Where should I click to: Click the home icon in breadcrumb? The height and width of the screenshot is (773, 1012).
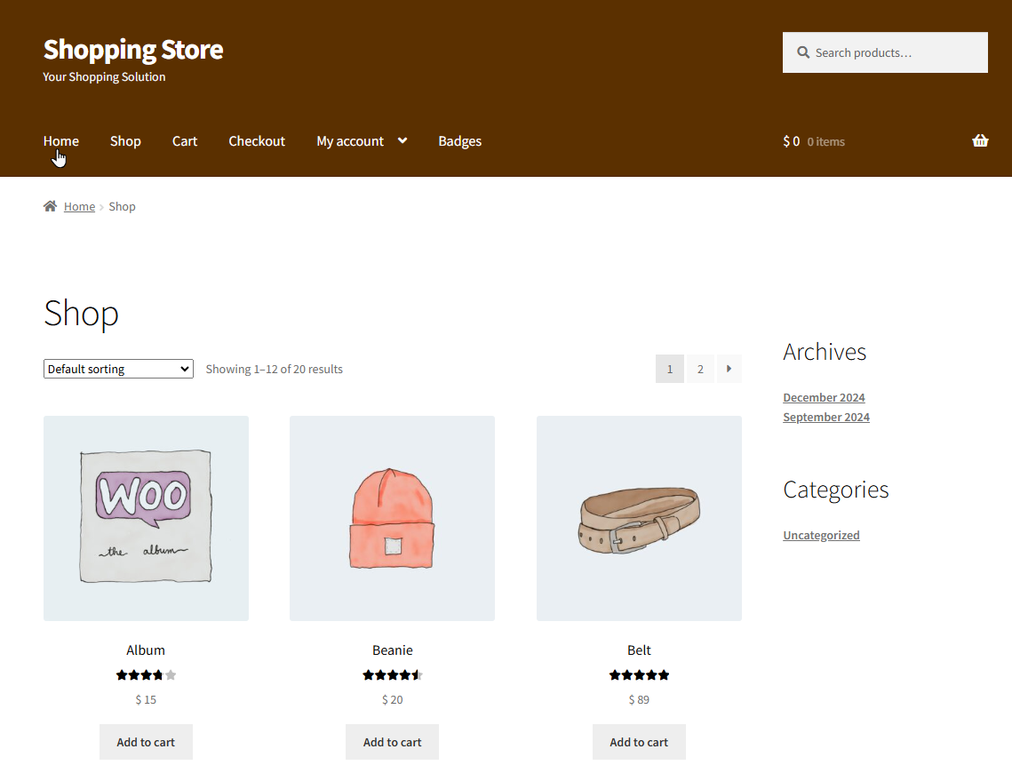[x=51, y=206]
